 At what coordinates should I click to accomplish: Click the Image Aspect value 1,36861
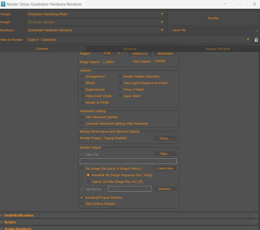click(109, 62)
